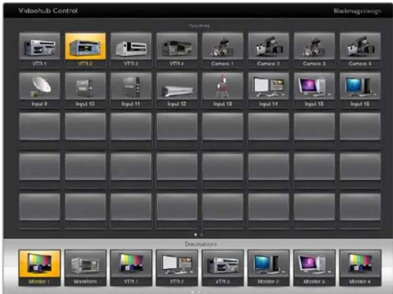The image size is (393, 294).
Task: Go to the second sources page dot
Action: tap(202, 234)
